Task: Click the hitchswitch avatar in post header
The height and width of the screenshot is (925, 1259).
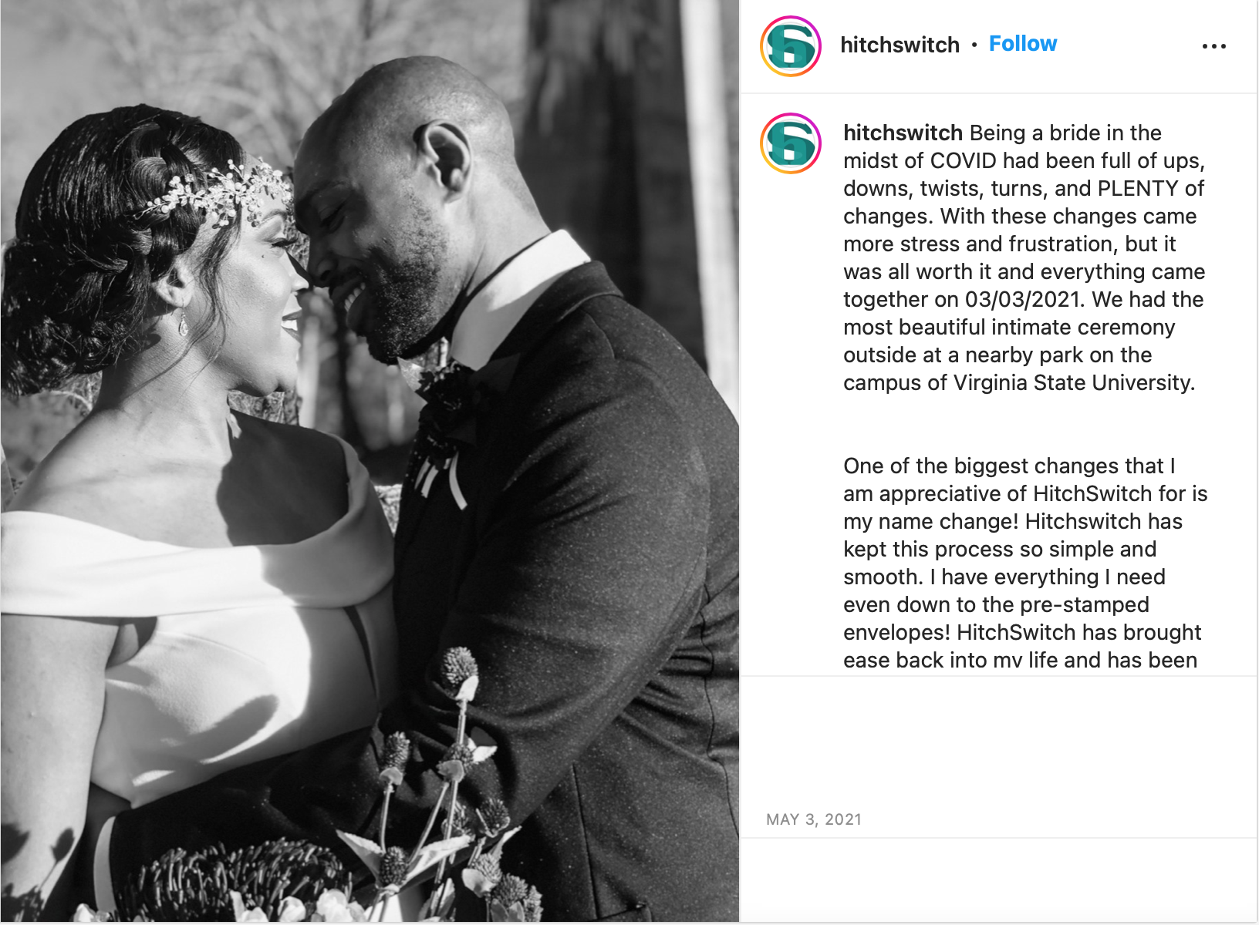Action: 791,46
